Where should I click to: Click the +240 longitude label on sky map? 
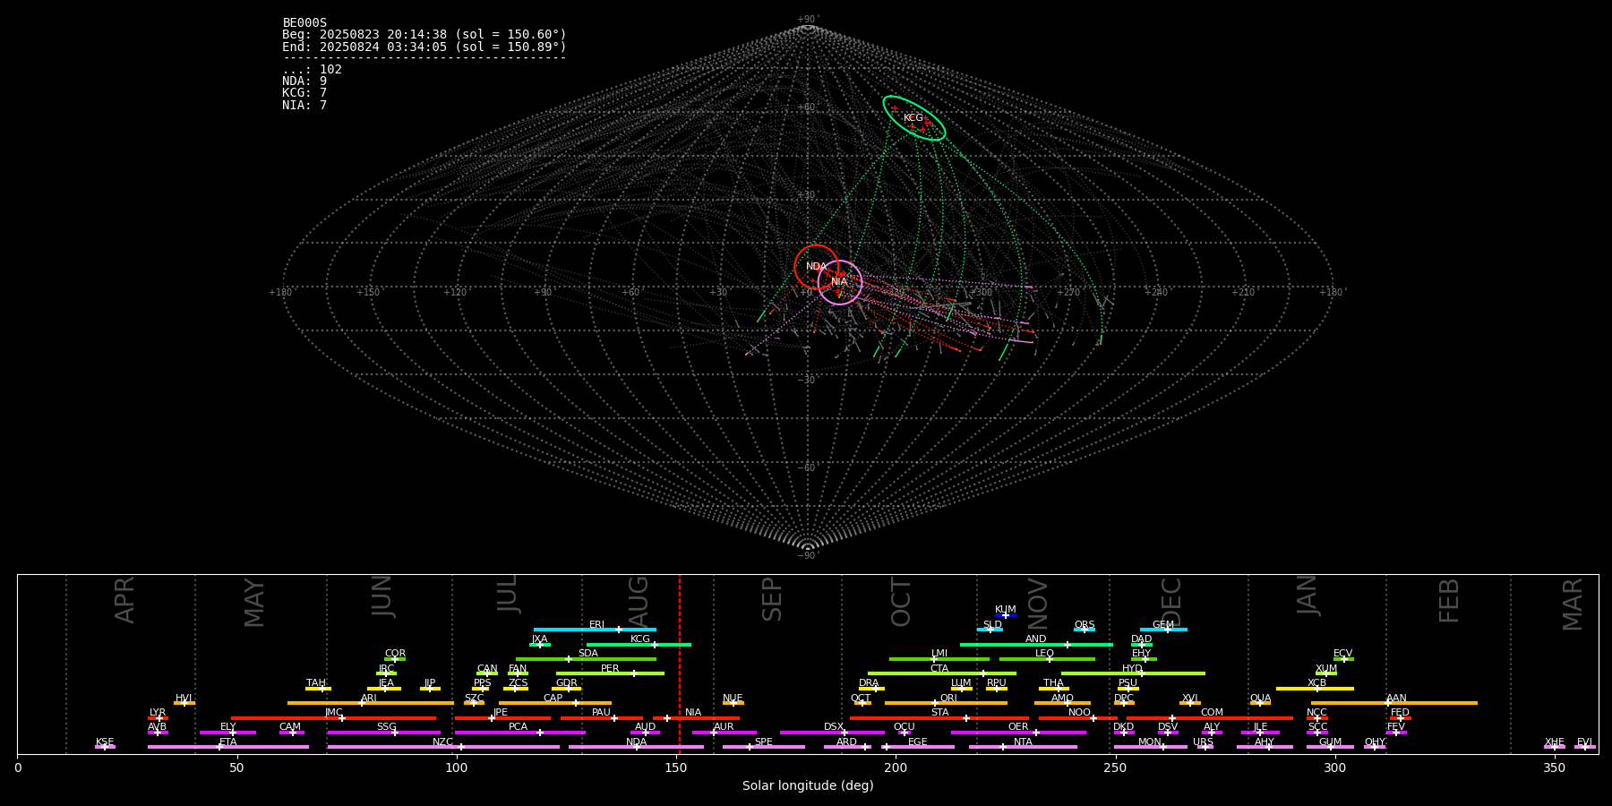click(x=1155, y=293)
